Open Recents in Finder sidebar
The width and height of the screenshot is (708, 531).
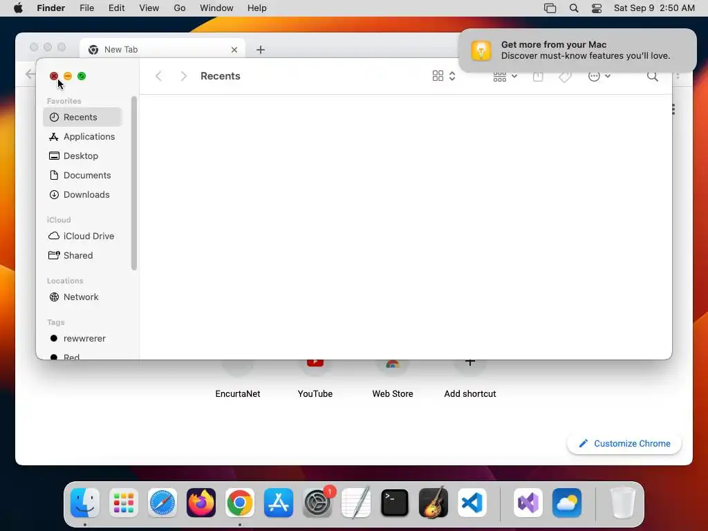coord(83,117)
